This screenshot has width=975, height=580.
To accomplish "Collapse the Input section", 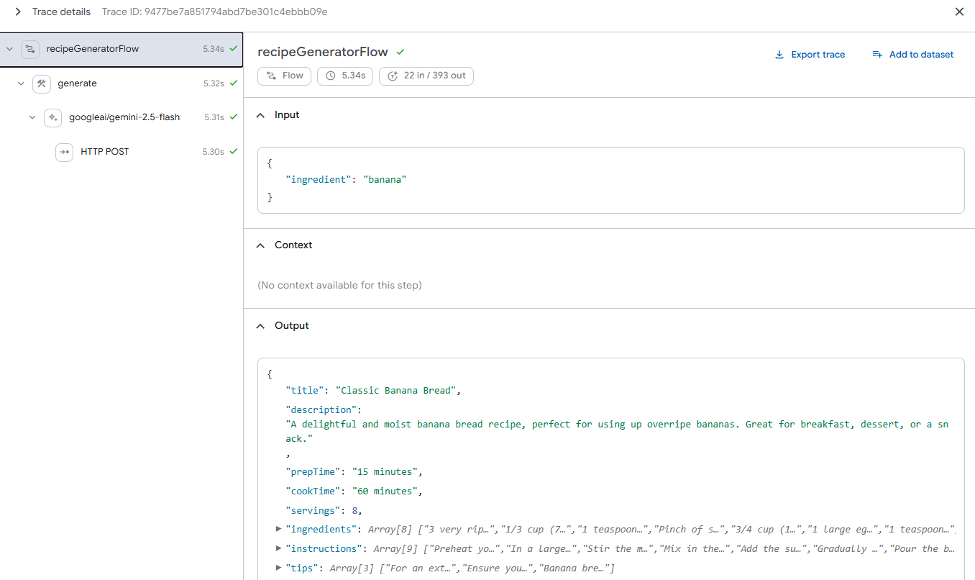I will click(x=261, y=115).
